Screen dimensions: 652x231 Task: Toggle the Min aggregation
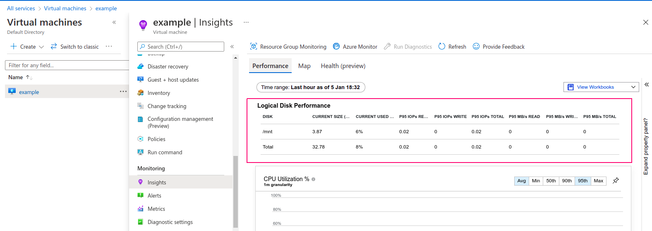536,181
